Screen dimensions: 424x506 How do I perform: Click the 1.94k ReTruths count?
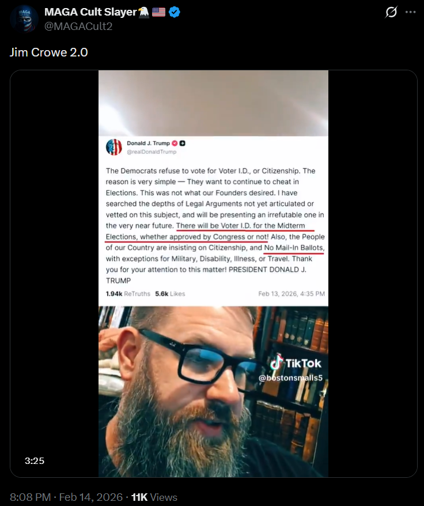[x=128, y=294]
